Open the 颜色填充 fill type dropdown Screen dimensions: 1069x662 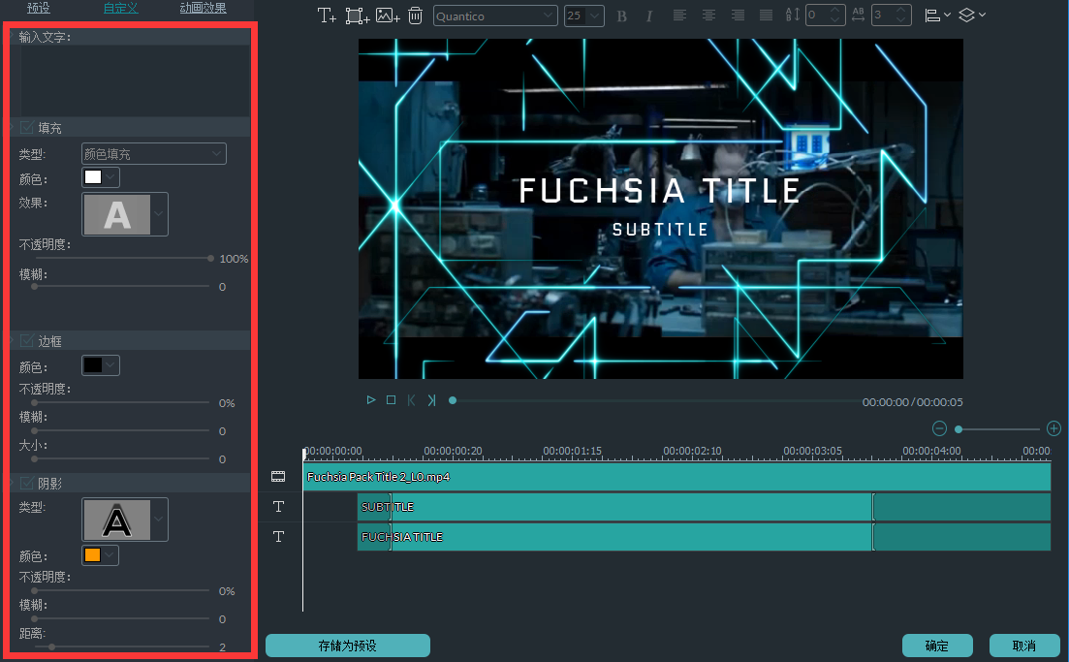click(x=153, y=154)
